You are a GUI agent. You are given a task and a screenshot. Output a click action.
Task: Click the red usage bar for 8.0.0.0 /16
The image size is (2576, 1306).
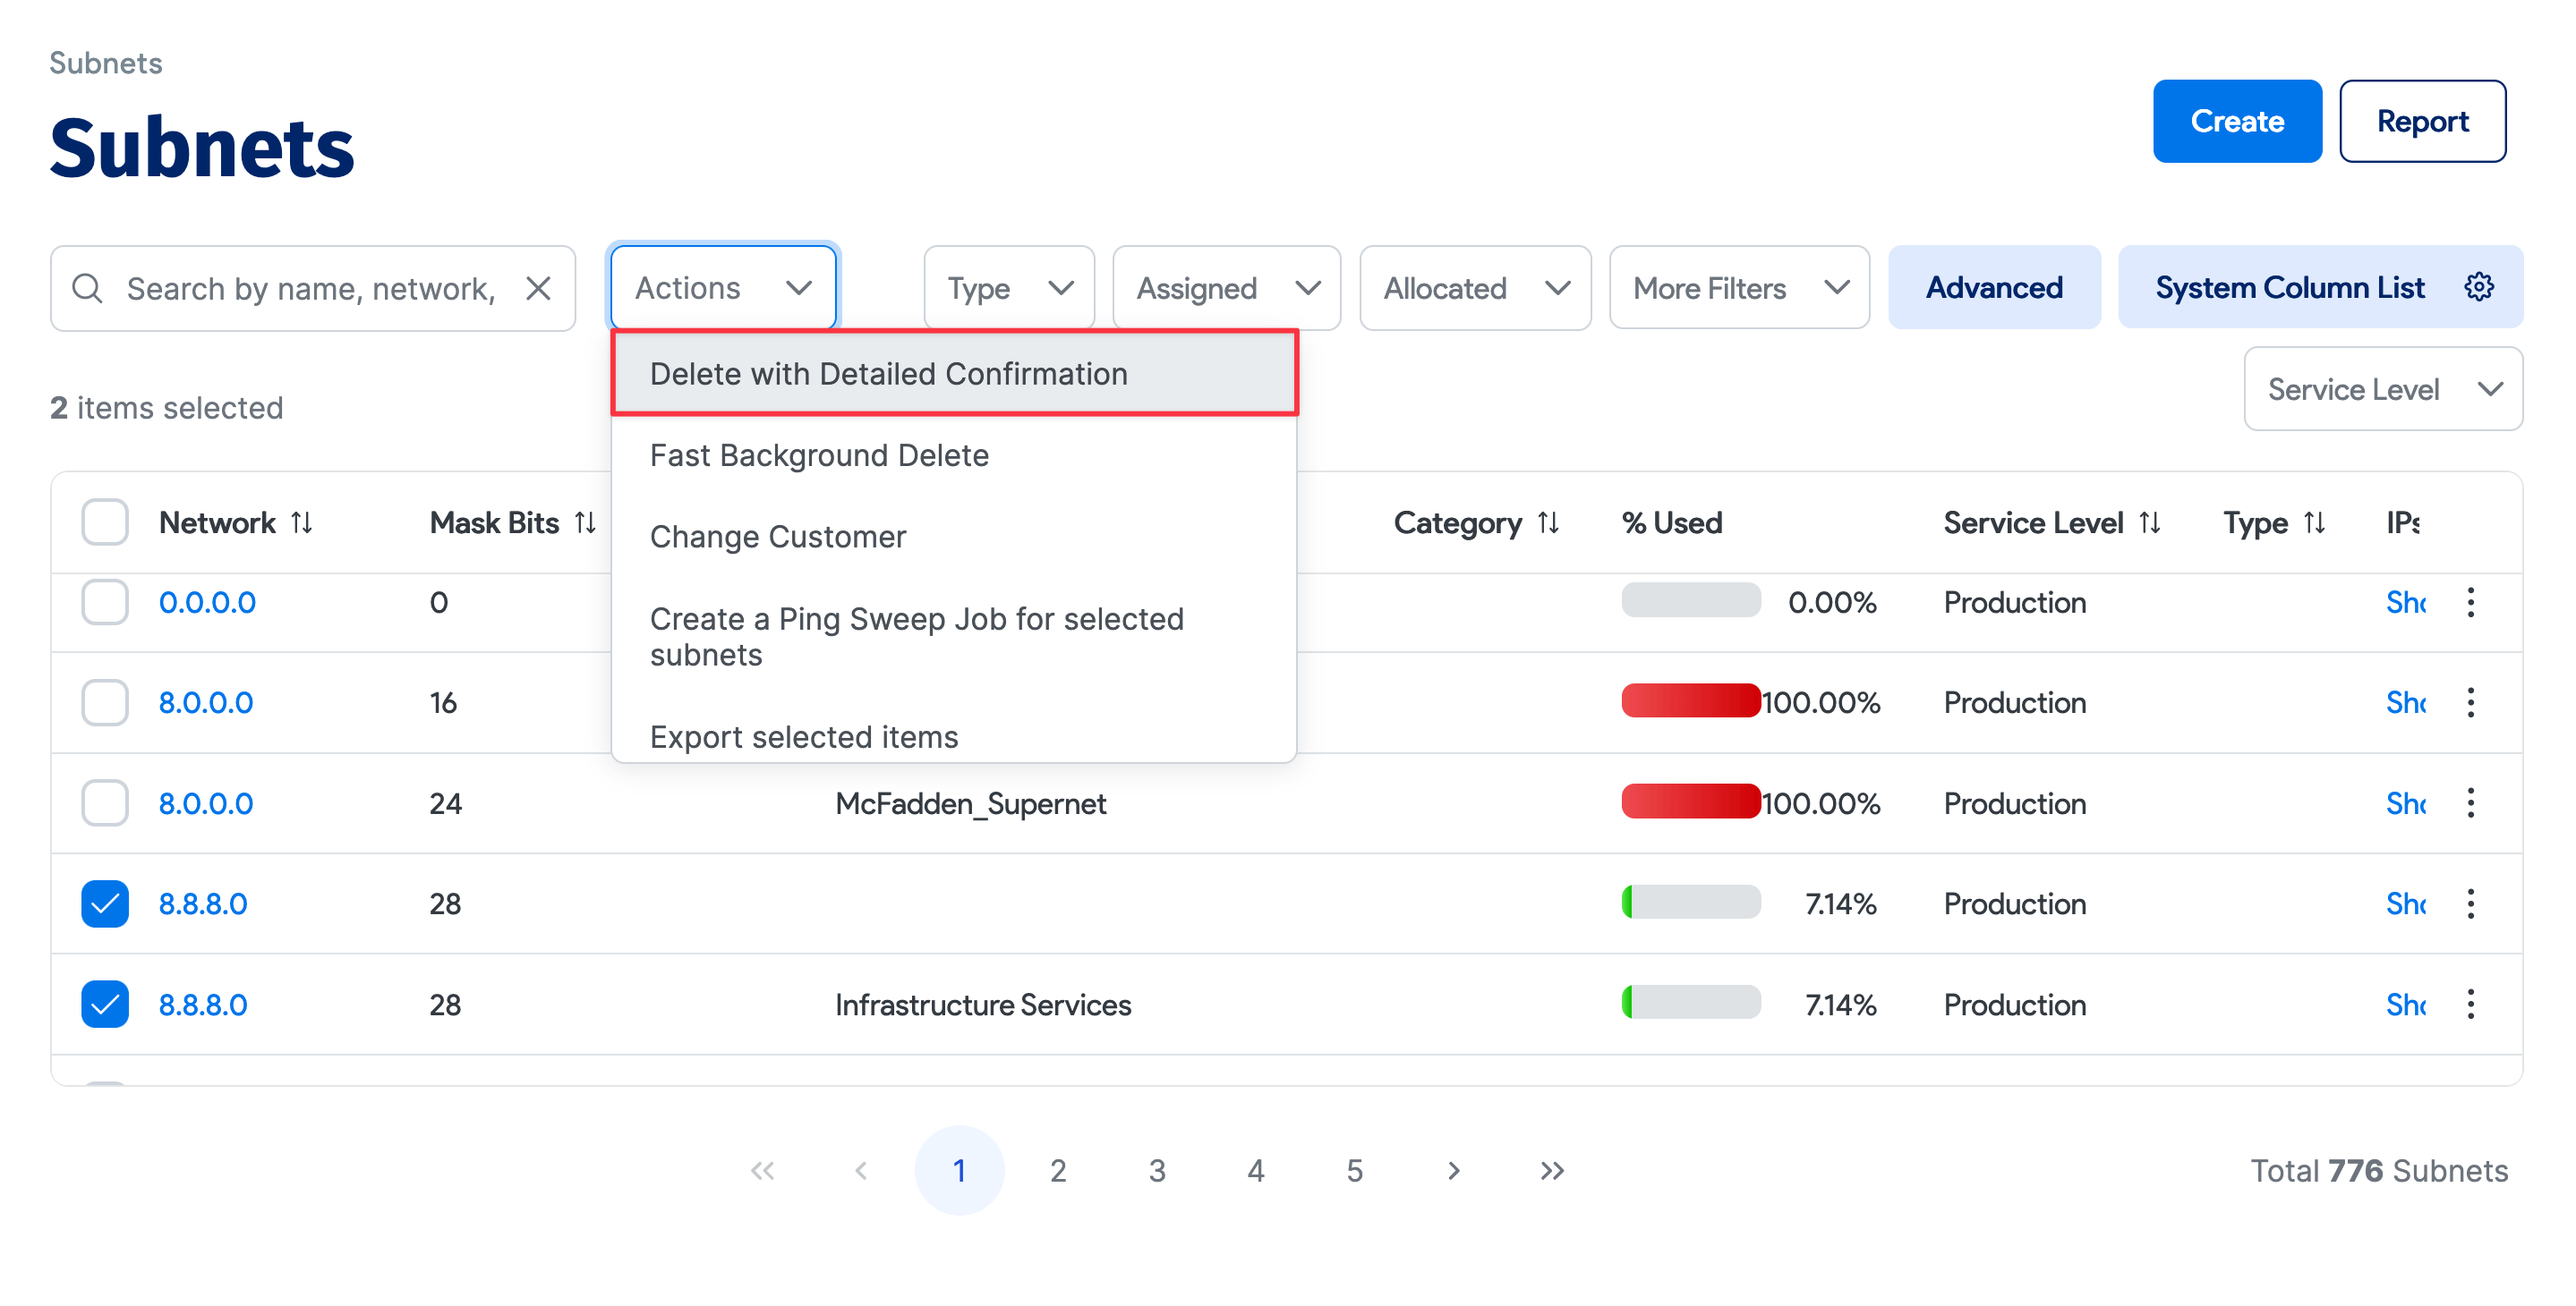coord(1690,701)
